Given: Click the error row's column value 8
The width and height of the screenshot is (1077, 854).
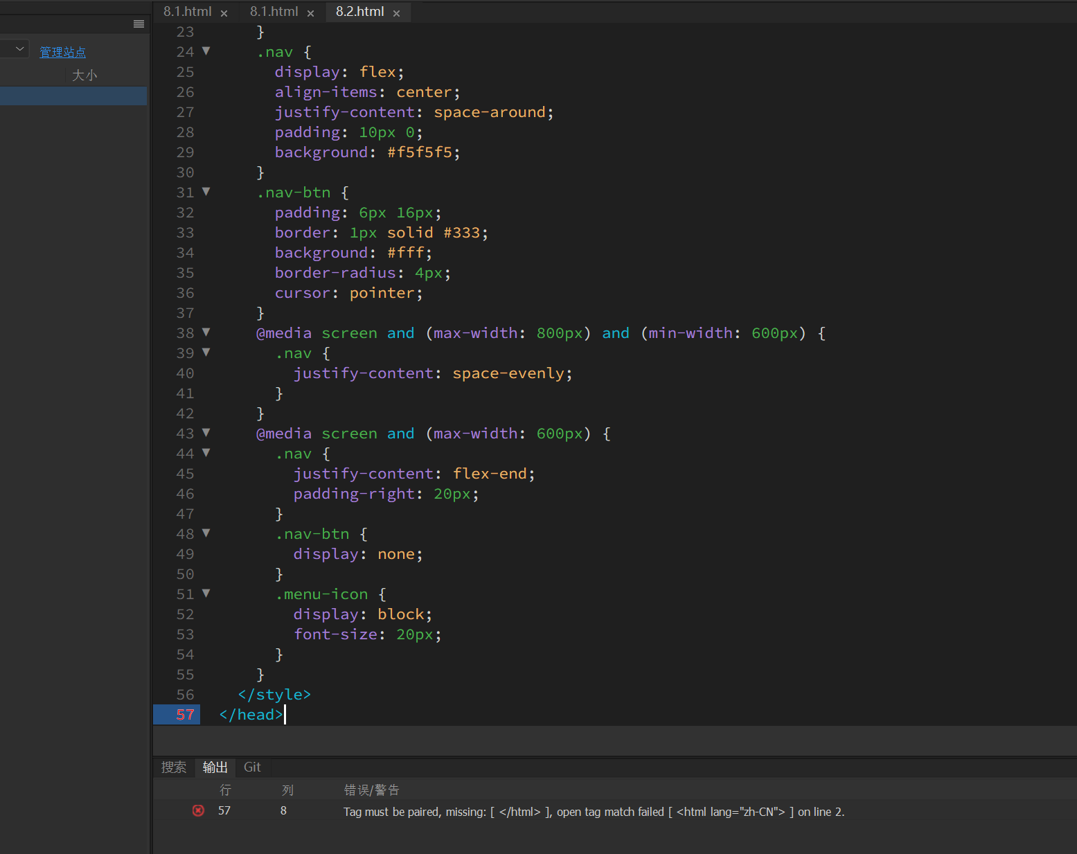Looking at the screenshot, I should point(283,810).
